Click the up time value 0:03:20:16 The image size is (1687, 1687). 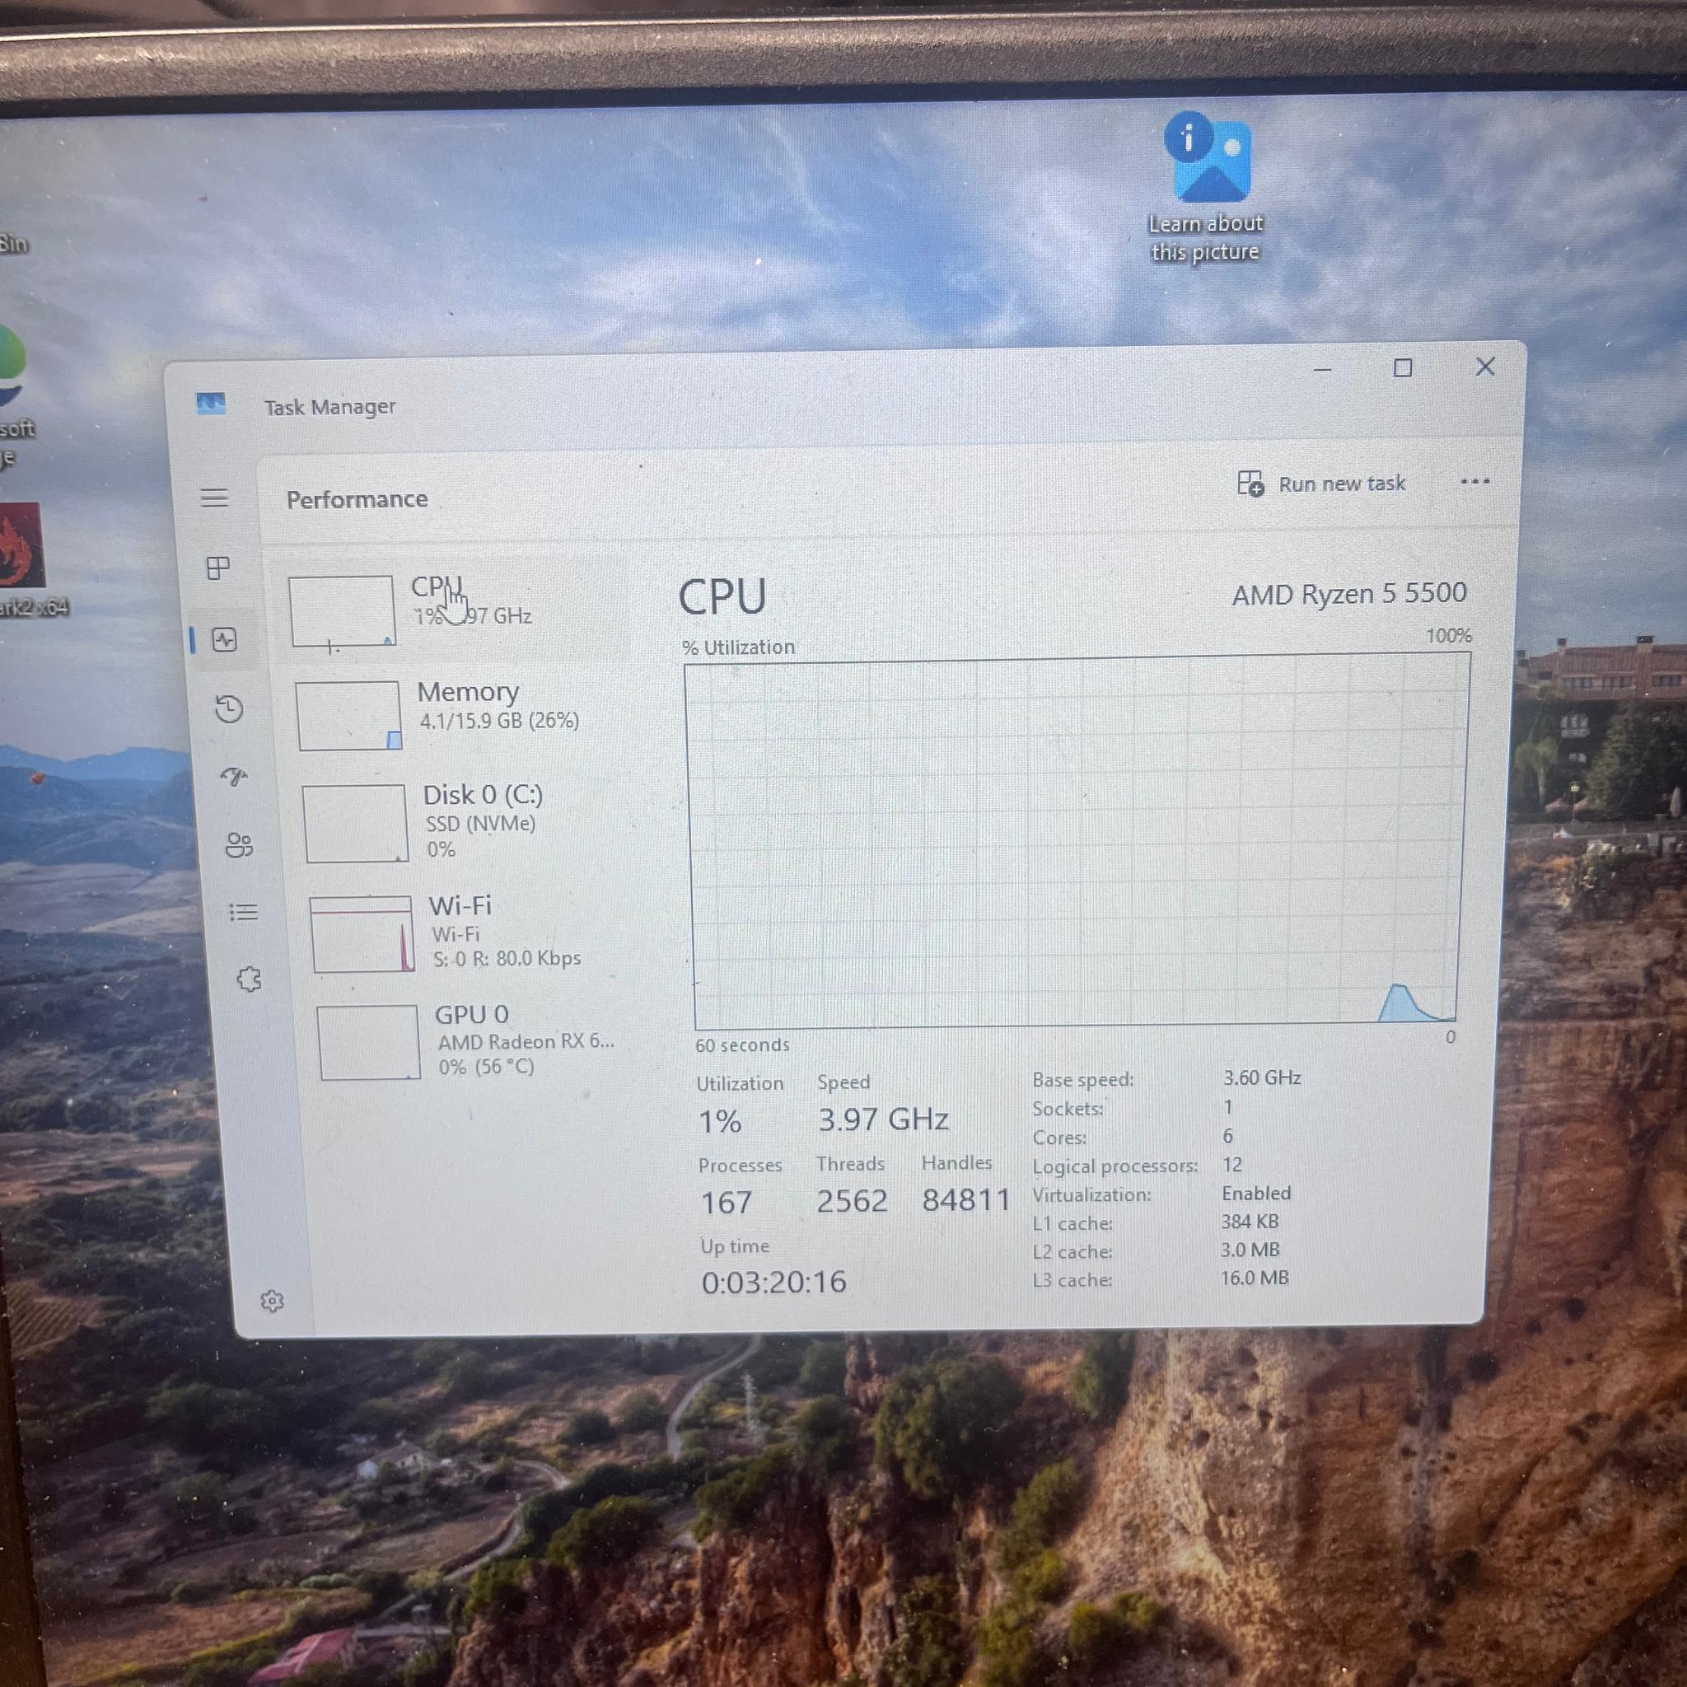773,1282
